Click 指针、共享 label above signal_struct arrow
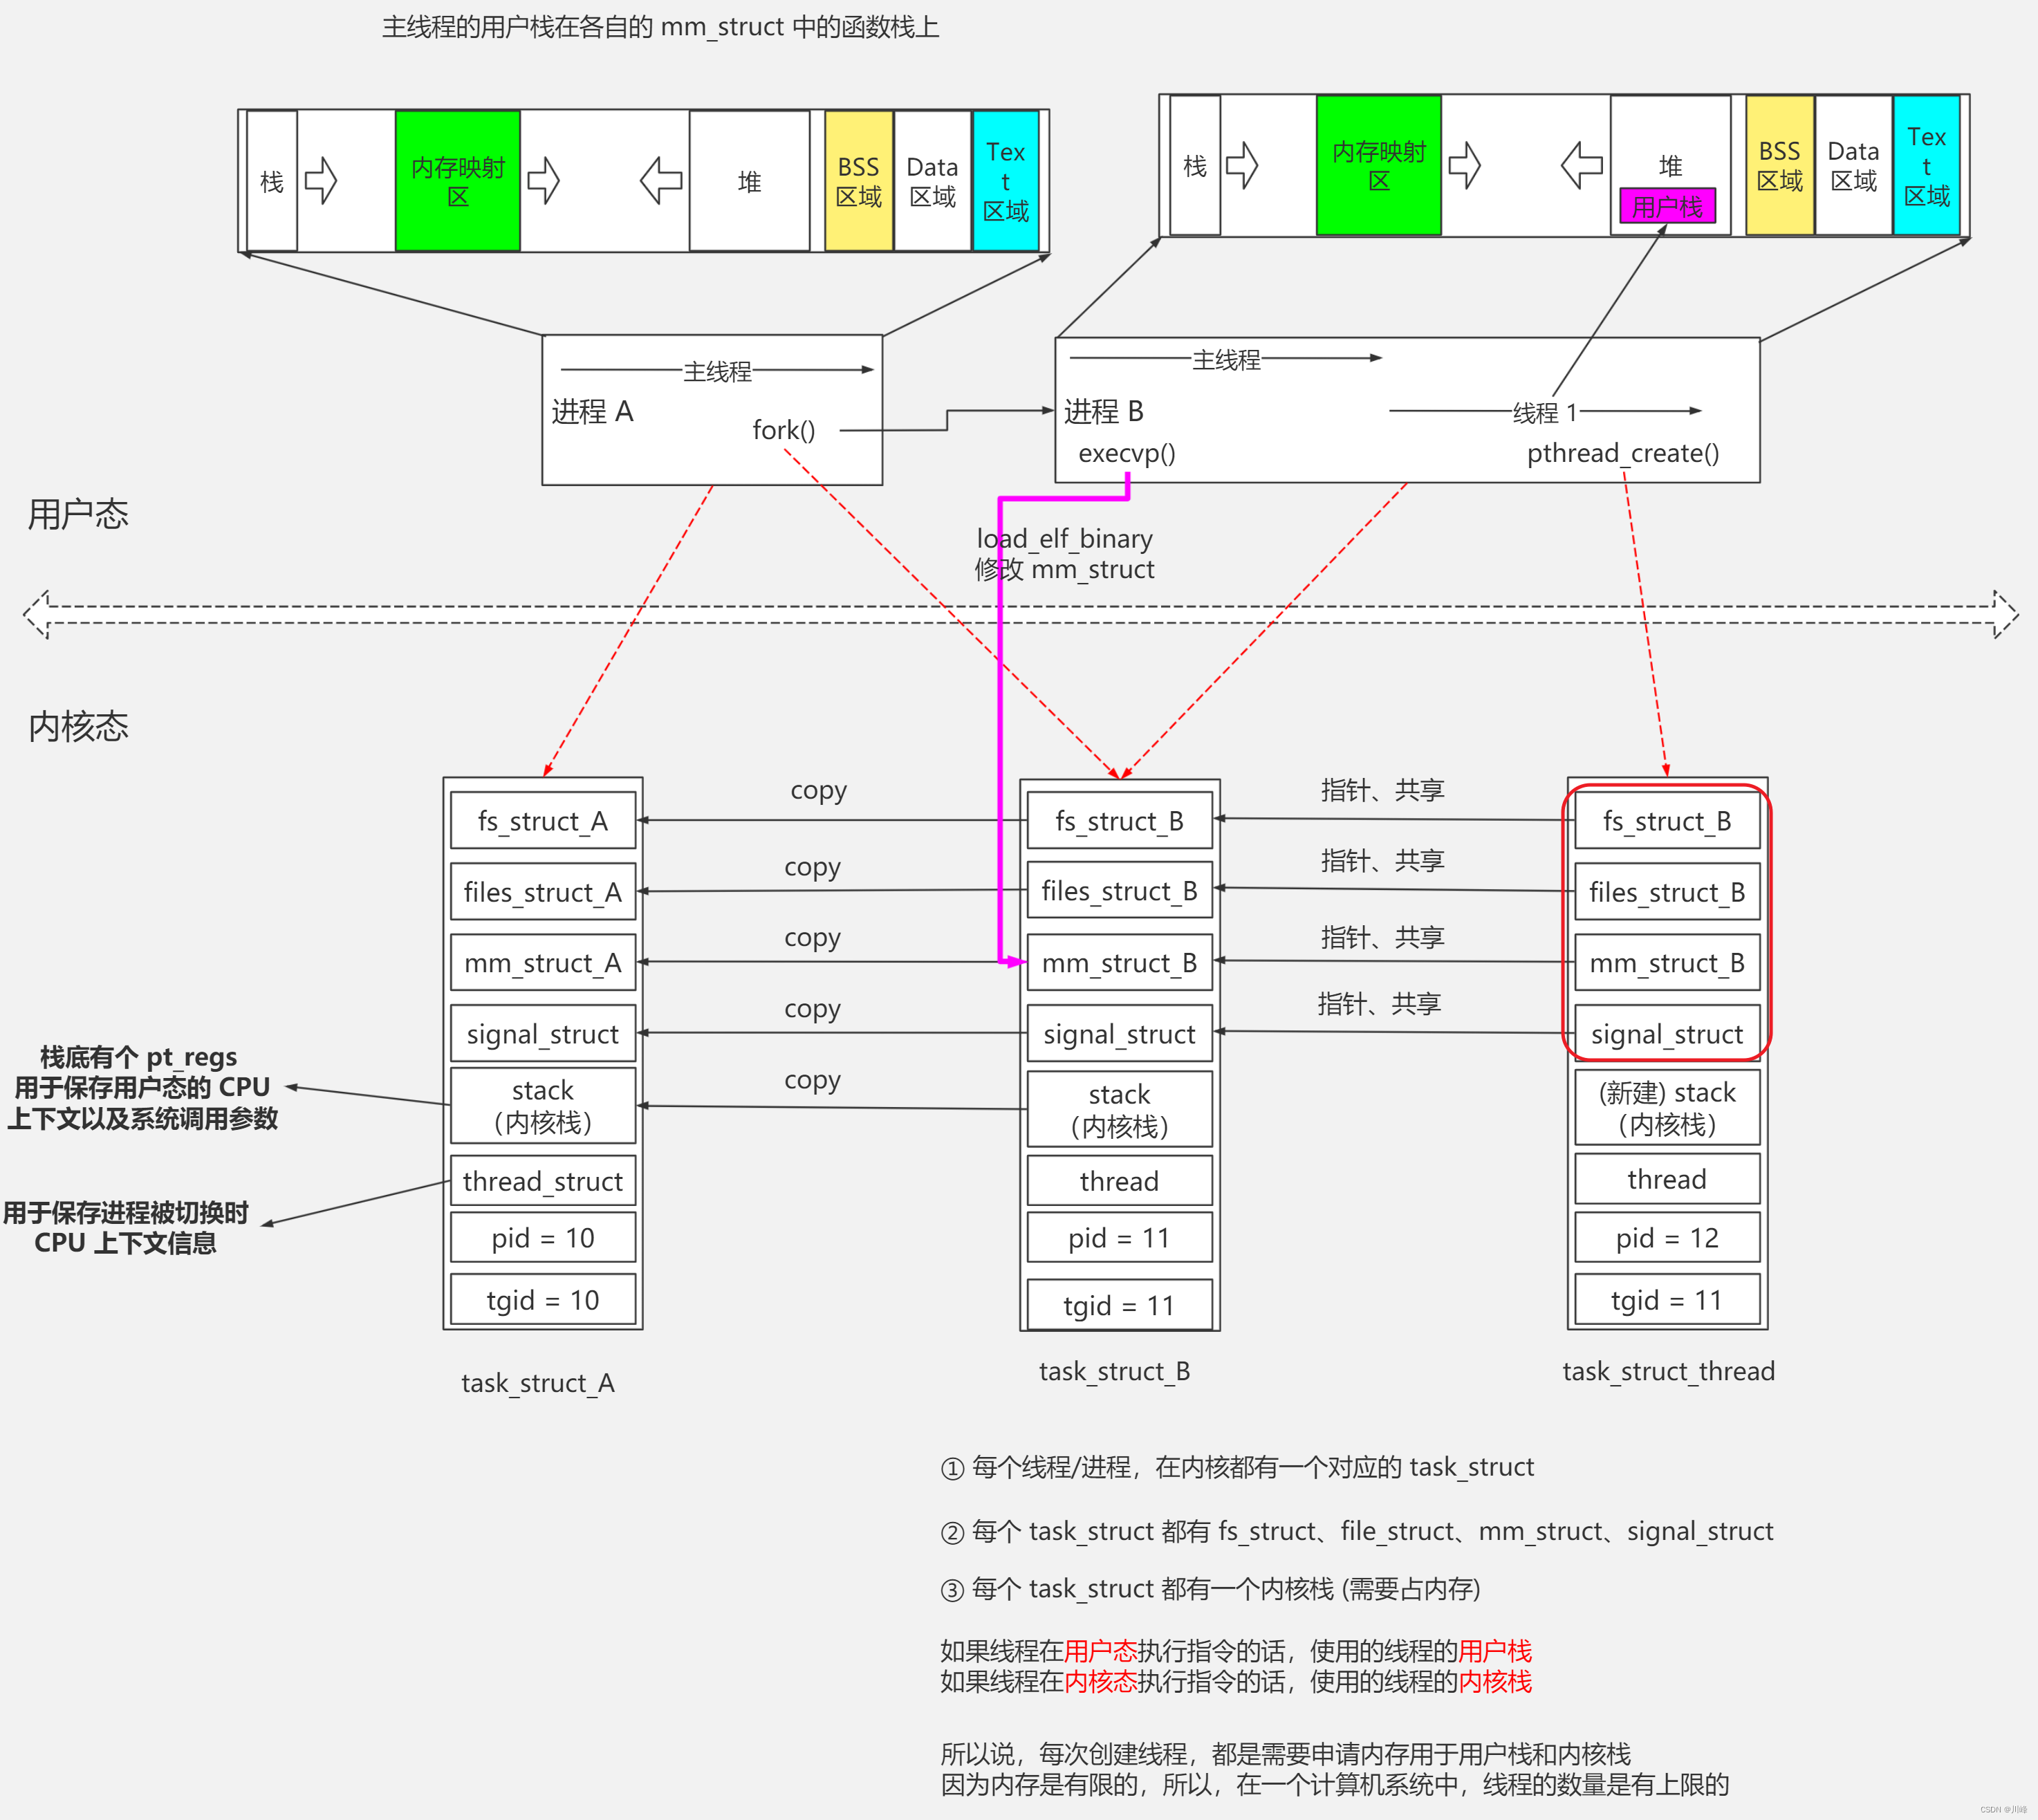Screen dimensions: 2038x1820 pyautogui.click(x=1379, y=1003)
